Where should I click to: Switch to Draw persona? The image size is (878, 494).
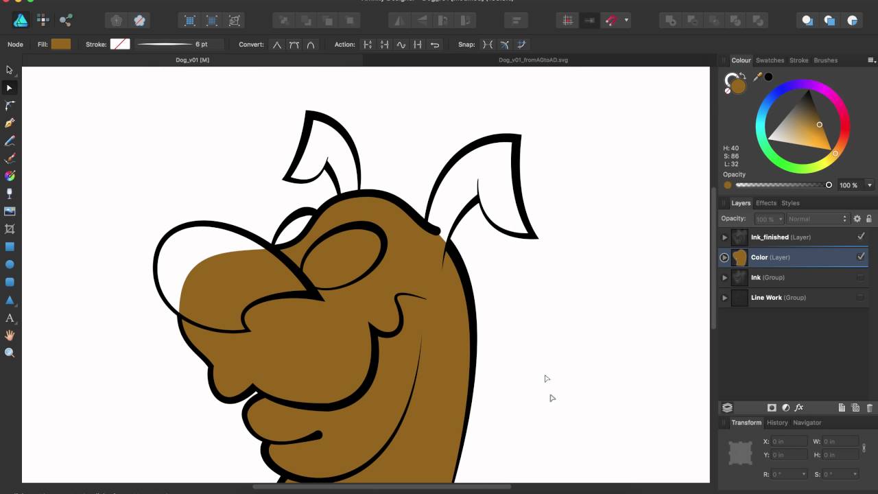21,21
